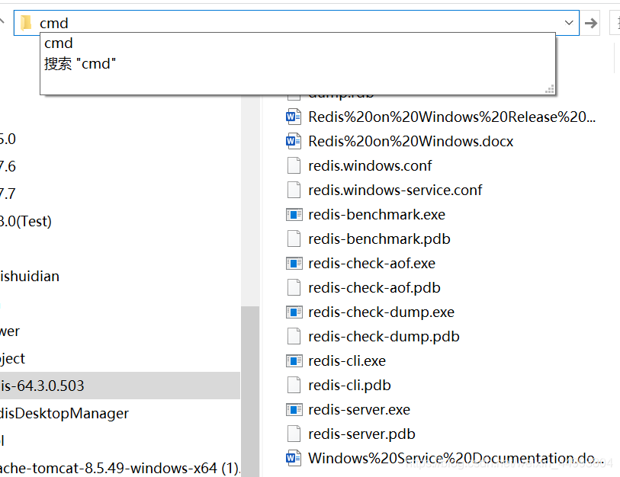620x477 pixels.
Task: Click the folder icon in address bar
Action: pos(26,23)
